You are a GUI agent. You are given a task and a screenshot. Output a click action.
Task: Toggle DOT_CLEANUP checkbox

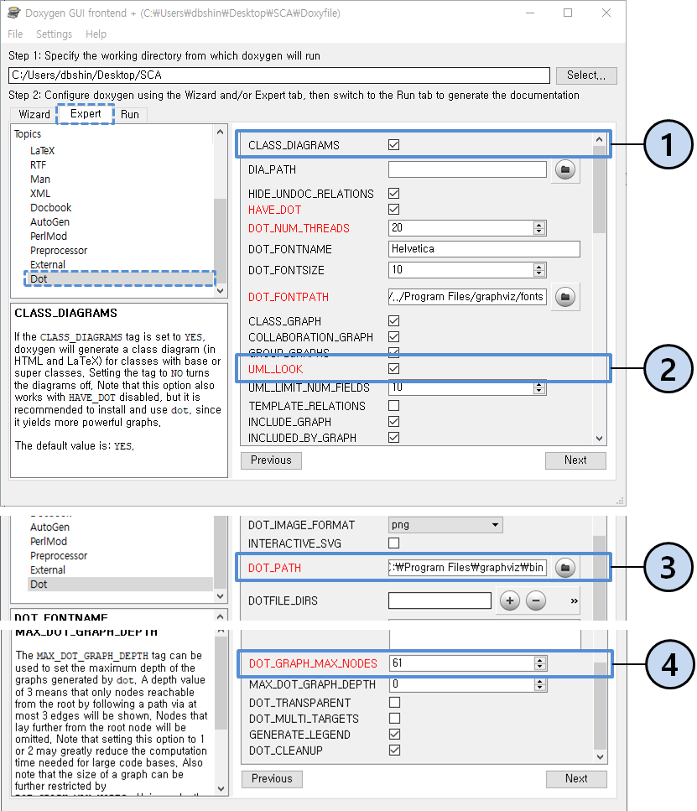coord(394,751)
